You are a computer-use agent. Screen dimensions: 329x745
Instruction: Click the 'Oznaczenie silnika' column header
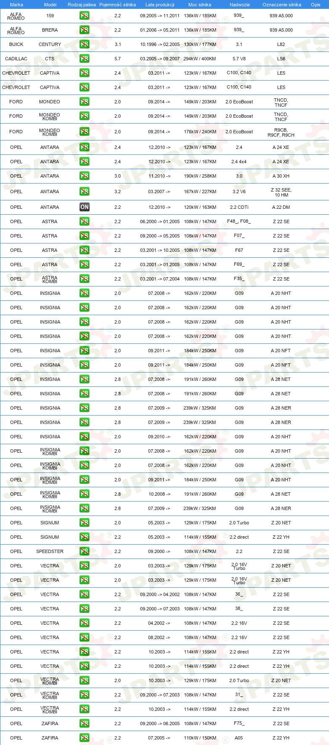point(281,5)
